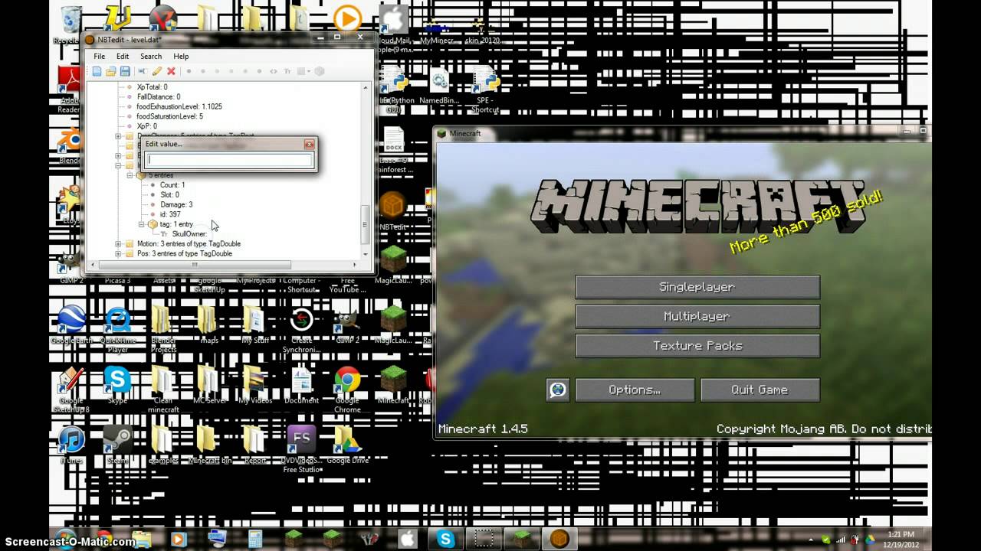Click the Options... button in Minecraft
Image resolution: width=981 pixels, height=551 pixels.
tap(635, 390)
